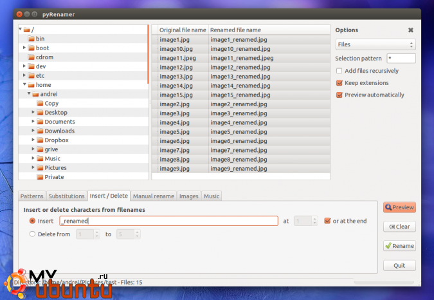Collapse the home folder tree node

(x=24, y=84)
